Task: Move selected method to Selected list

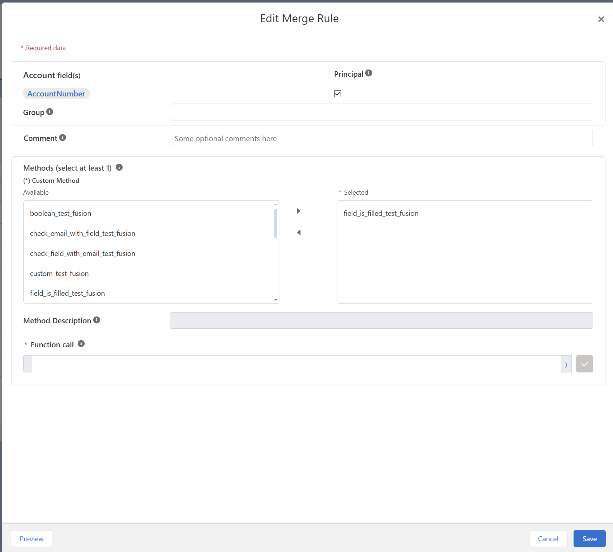Action: (299, 211)
